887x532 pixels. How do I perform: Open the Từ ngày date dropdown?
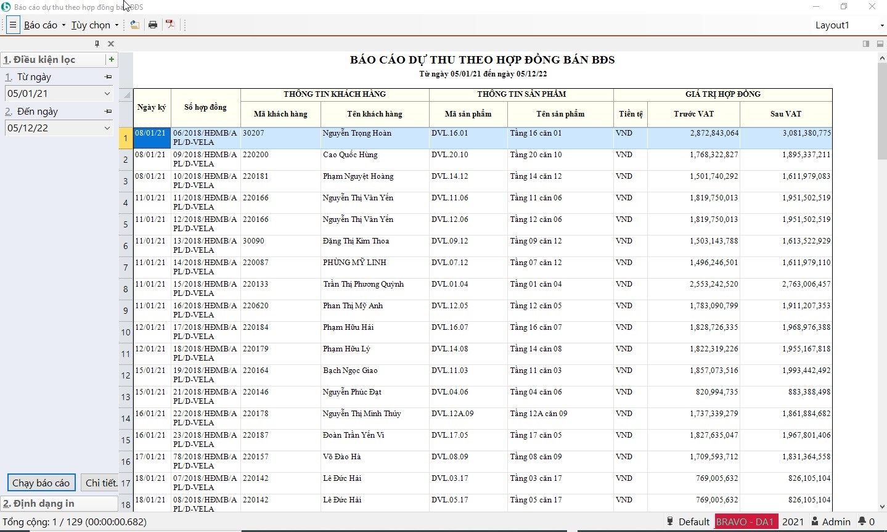107,94
